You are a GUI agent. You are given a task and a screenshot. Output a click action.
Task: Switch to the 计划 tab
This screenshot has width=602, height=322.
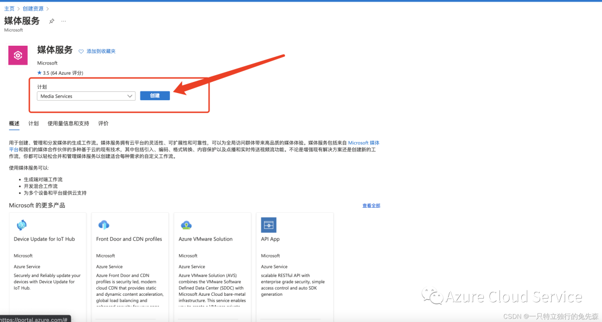pos(33,124)
